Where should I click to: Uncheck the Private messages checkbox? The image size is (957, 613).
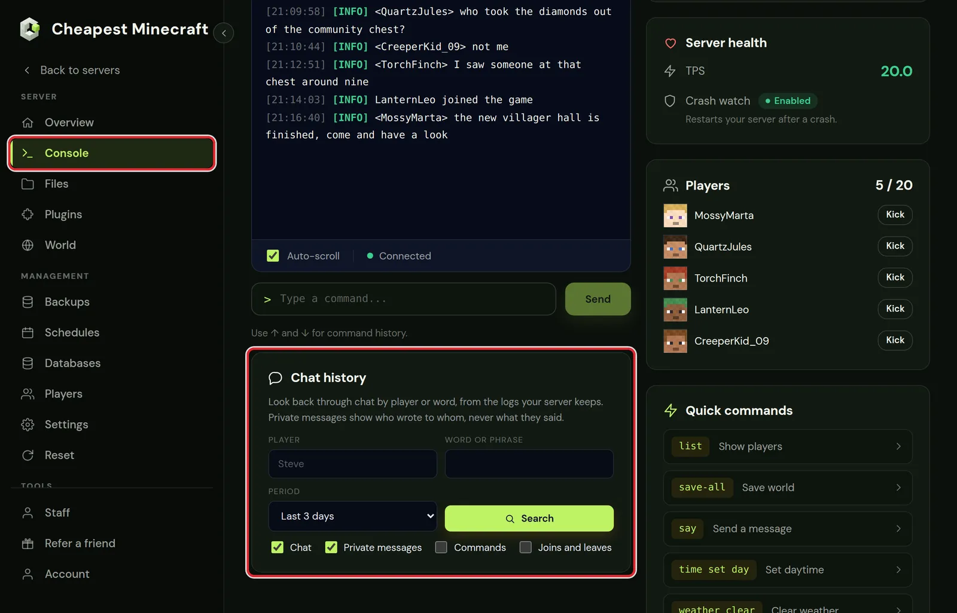(x=331, y=547)
